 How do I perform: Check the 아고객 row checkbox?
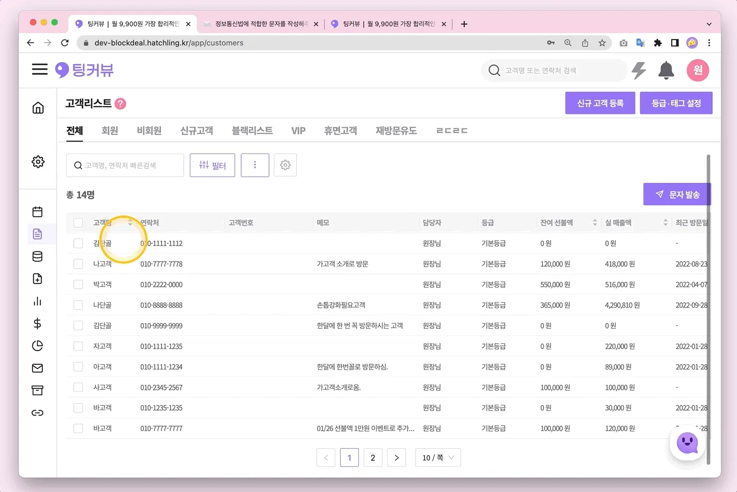click(78, 366)
